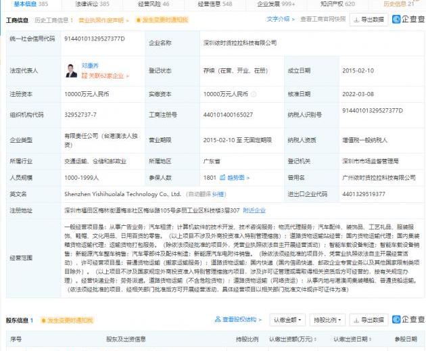The height and width of the screenshot is (351, 426).
Task: Click the 工商注册号 value 440101400165027
Action: tap(228, 115)
